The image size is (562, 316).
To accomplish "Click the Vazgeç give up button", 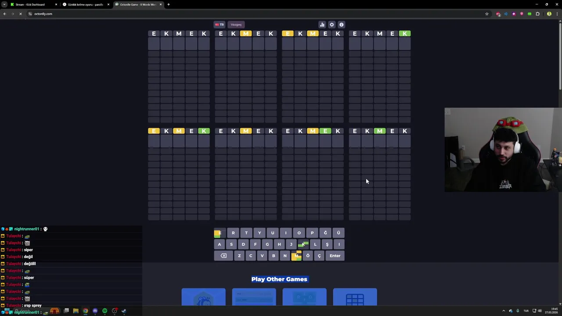I will [x=236, y=25].
